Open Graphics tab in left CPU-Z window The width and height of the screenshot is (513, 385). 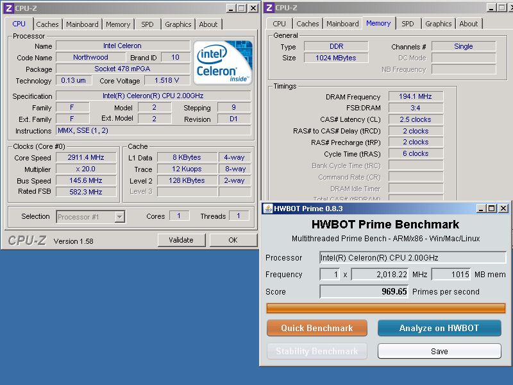pos(178,24)
